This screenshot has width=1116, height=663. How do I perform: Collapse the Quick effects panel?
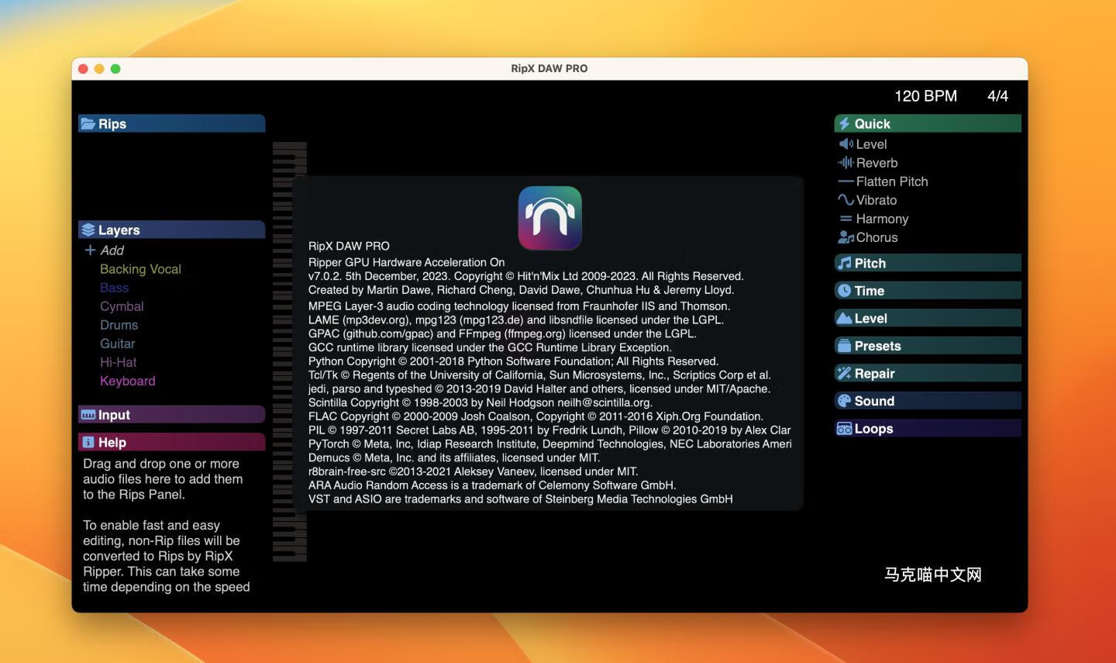pyautogui.click(x=928, y=123)
